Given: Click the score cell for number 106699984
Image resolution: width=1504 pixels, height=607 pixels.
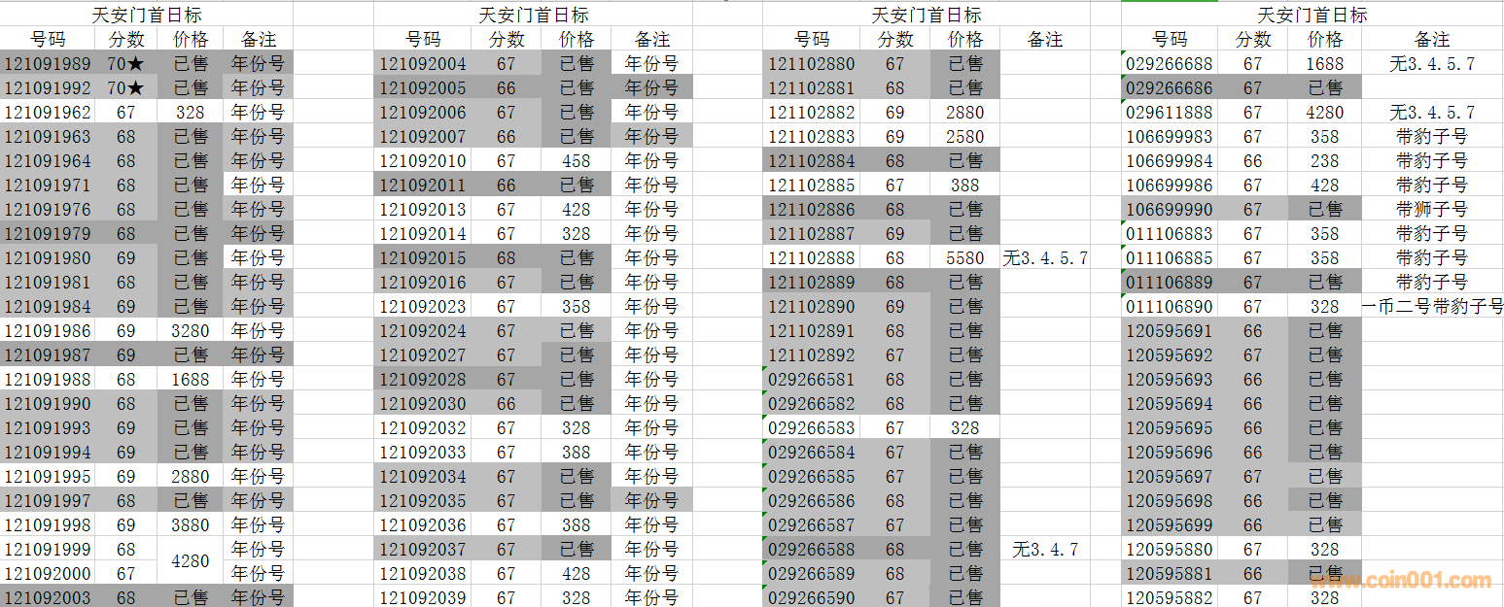Looking at the screenshot, I should click(x=1252, y=161).
